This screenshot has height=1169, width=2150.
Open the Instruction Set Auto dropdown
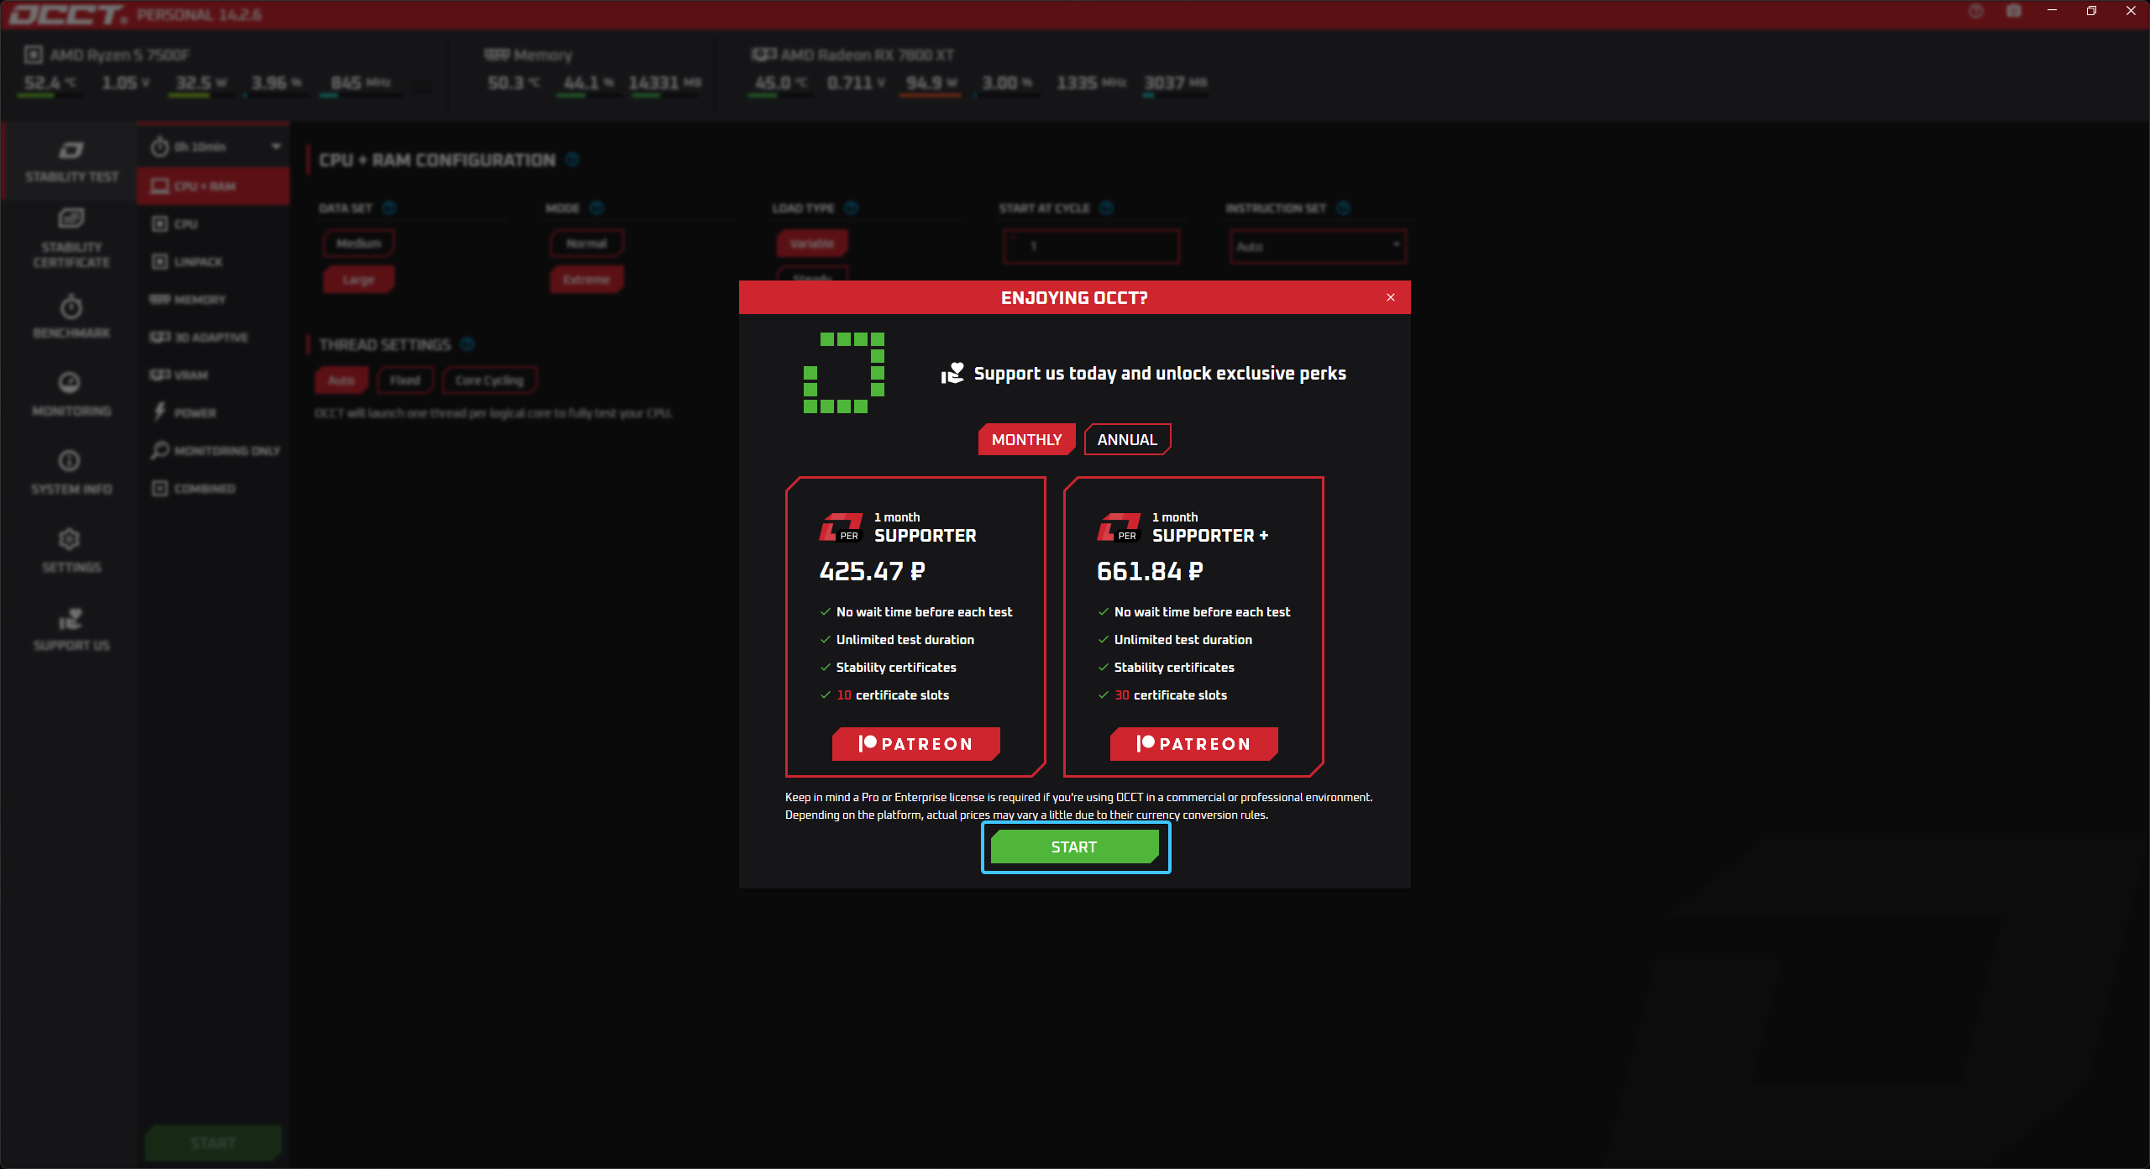click(x=1317, y=247)
